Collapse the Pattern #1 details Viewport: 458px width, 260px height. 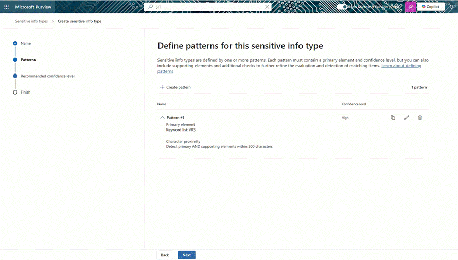tap(162, 117)
